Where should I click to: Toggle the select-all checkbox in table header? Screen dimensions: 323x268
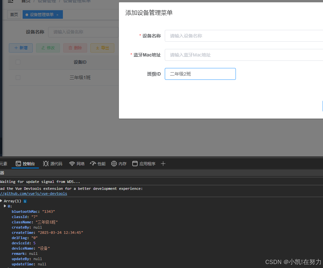[18, 62]
